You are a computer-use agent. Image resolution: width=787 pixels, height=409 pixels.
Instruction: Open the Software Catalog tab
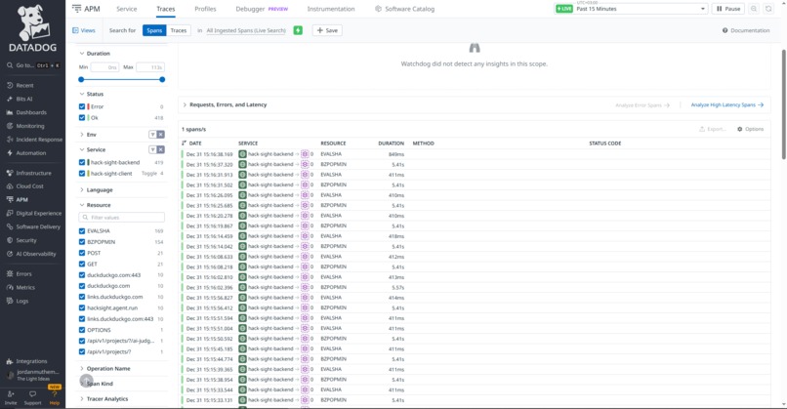[404, 9]
